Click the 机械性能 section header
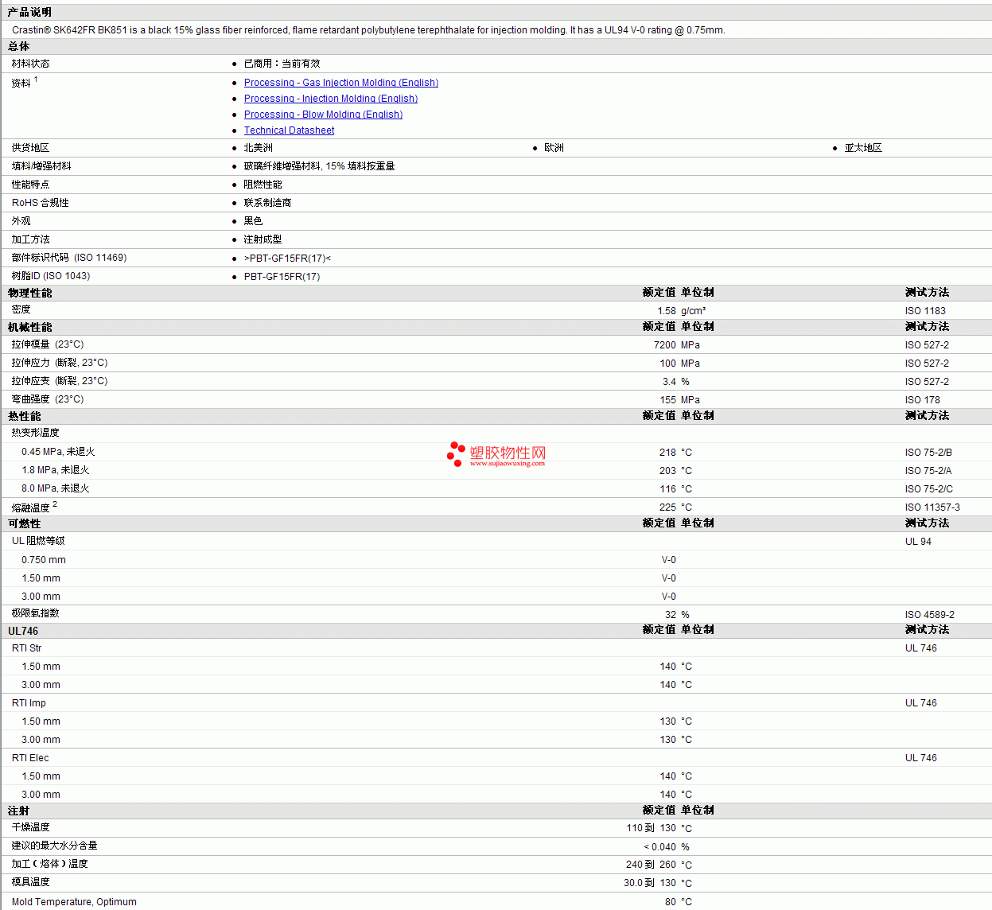The image size is (992, 910). pos(29,327)
